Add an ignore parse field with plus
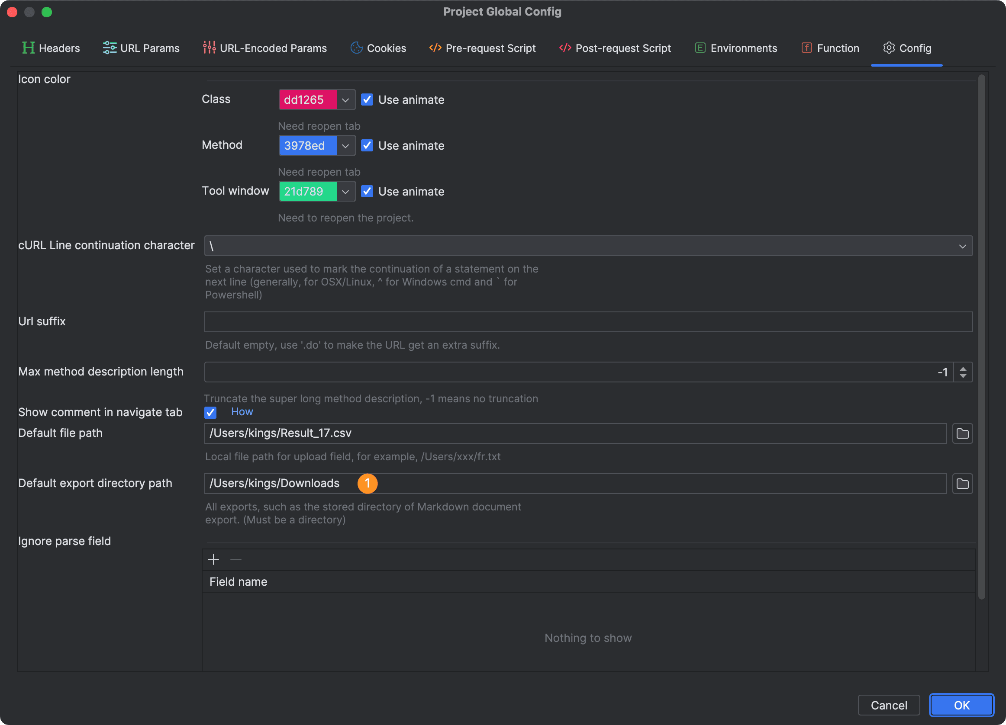 click(x=213, y=559)
